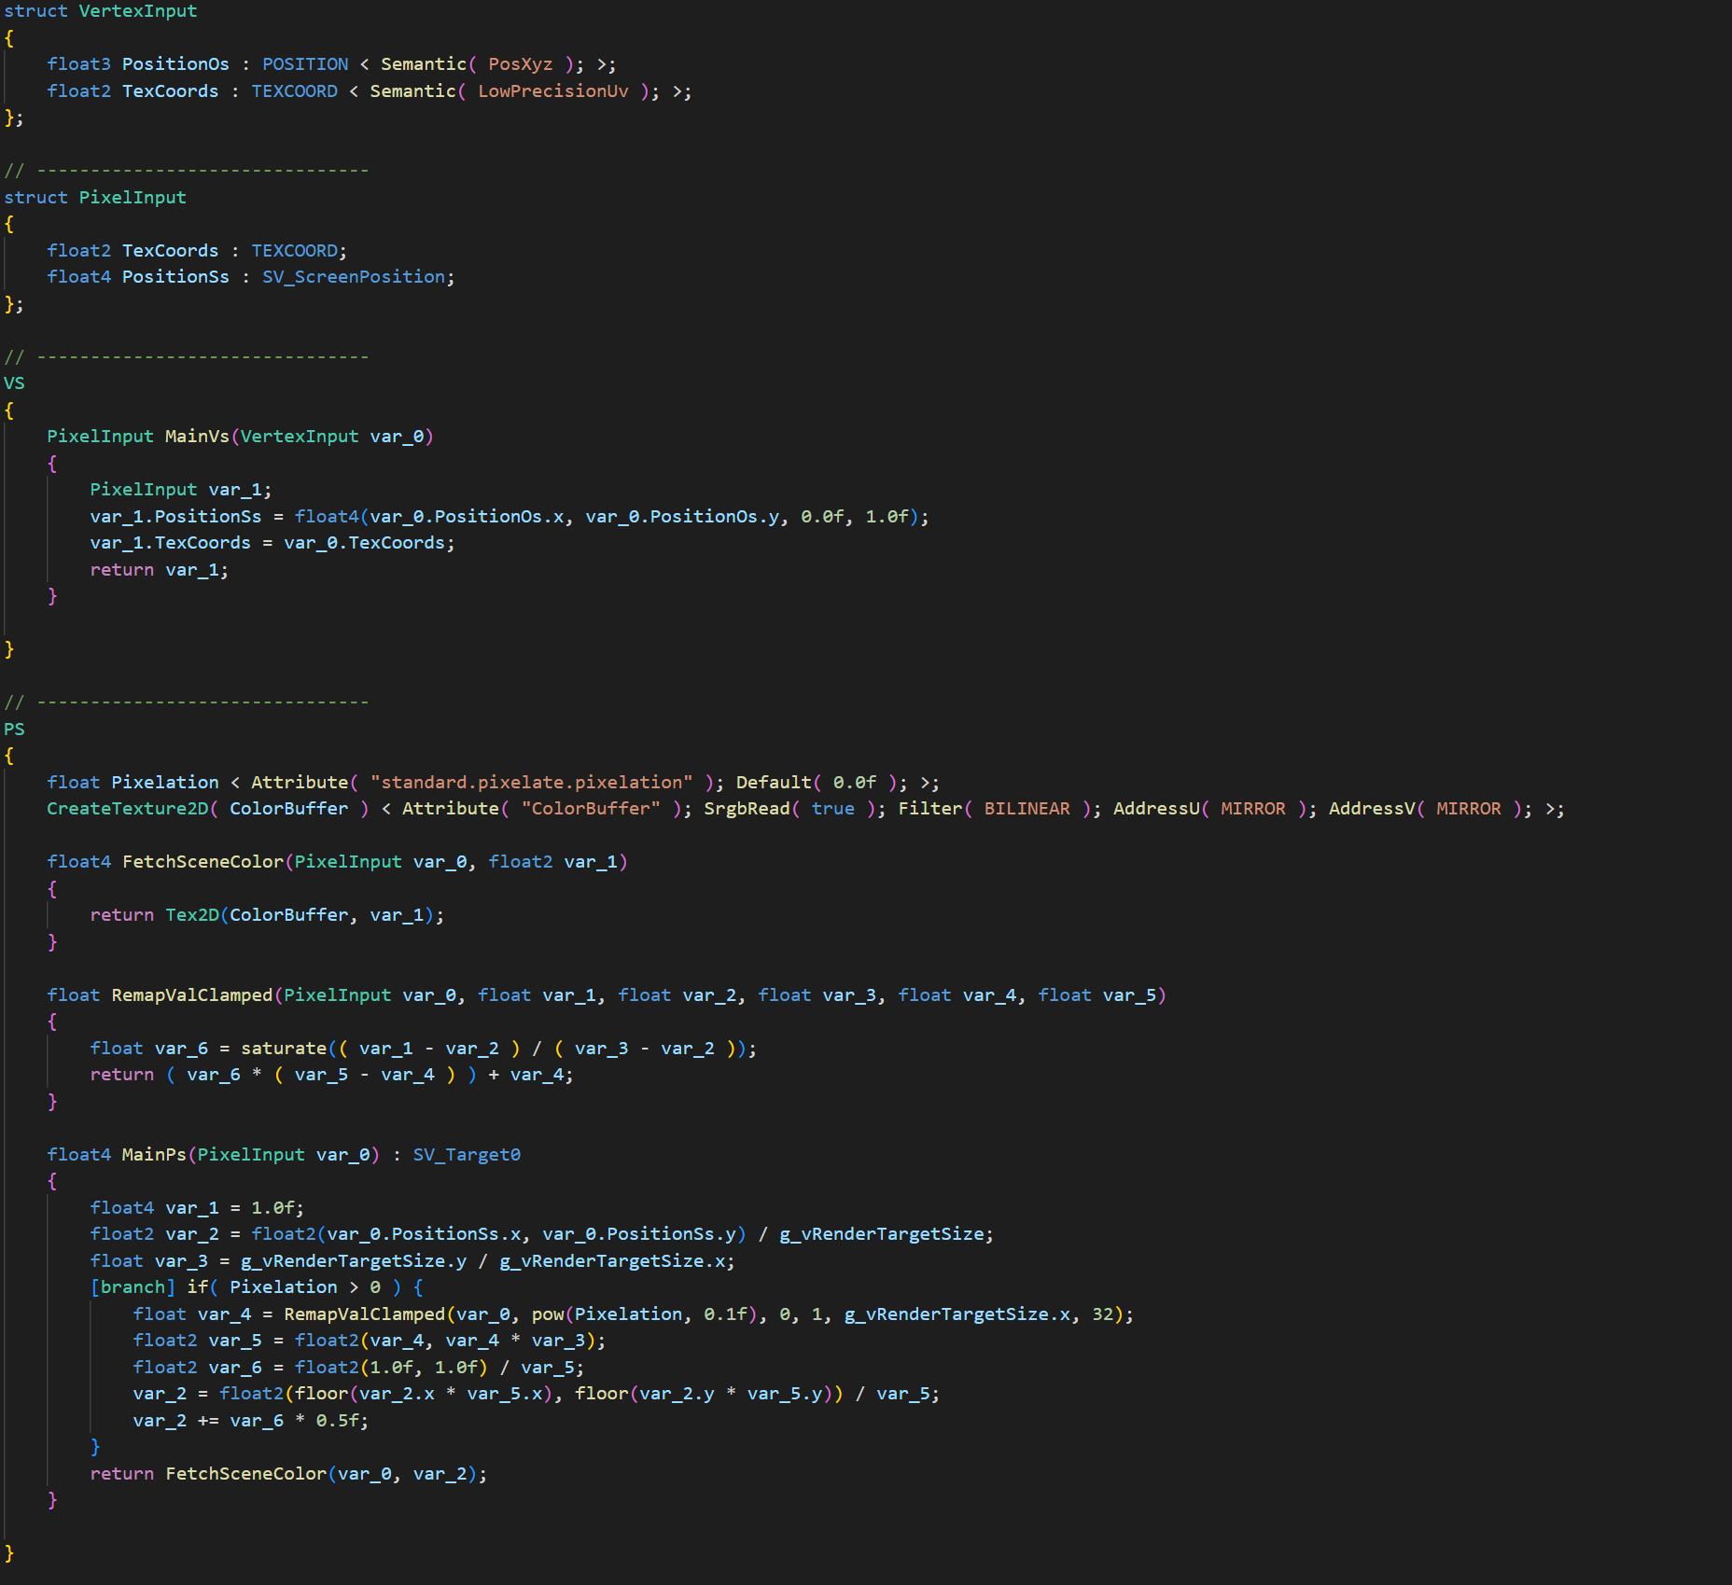
Task: Click 'var_2 += var_6 * 0.5f;' line
Action: [251, 1421]
